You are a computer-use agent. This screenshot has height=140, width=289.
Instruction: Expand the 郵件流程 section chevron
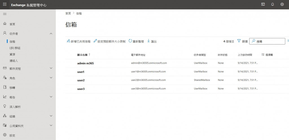click(x=51, y=68)
